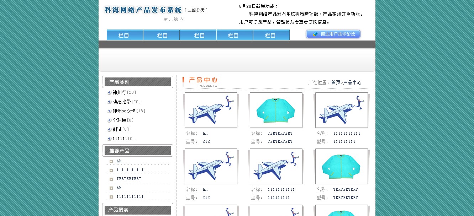Click product name TERTERTERT in the second row
This screenshot has height=216, width=474.
coord(346,190)
